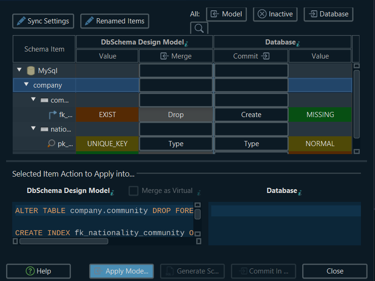Collapse the com... table node
The width and height of the screenshot is (375, 281).
tap(33, 99)
